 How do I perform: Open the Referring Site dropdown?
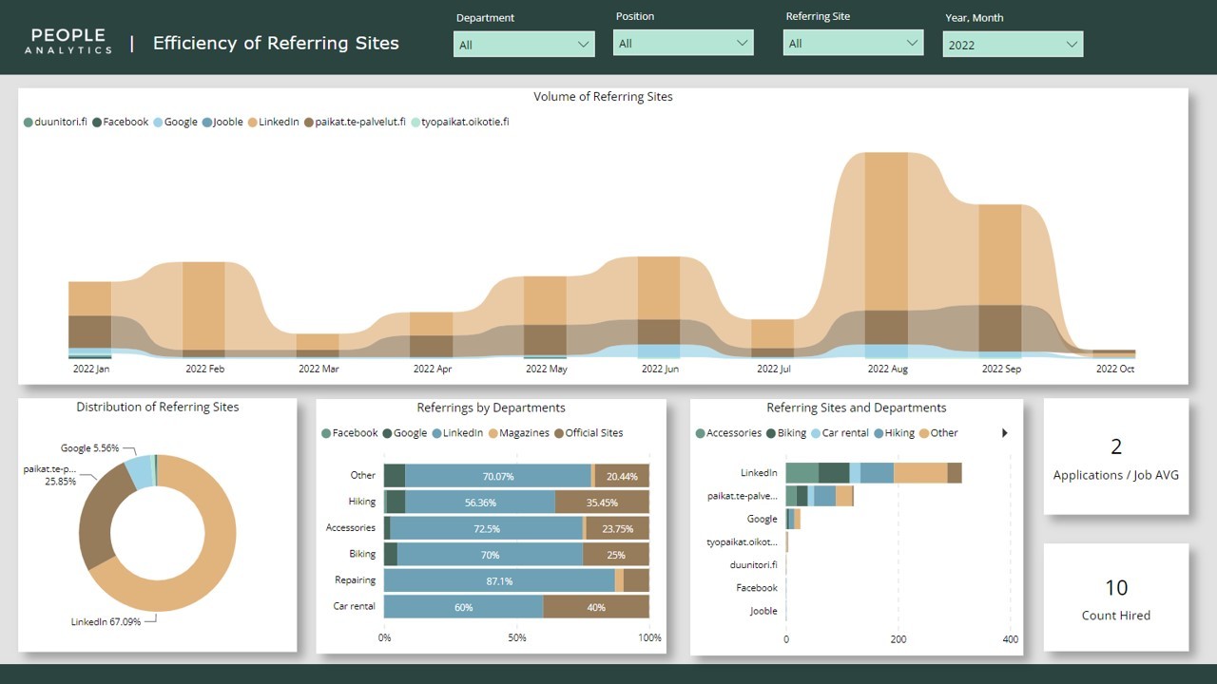pos(853,43)
